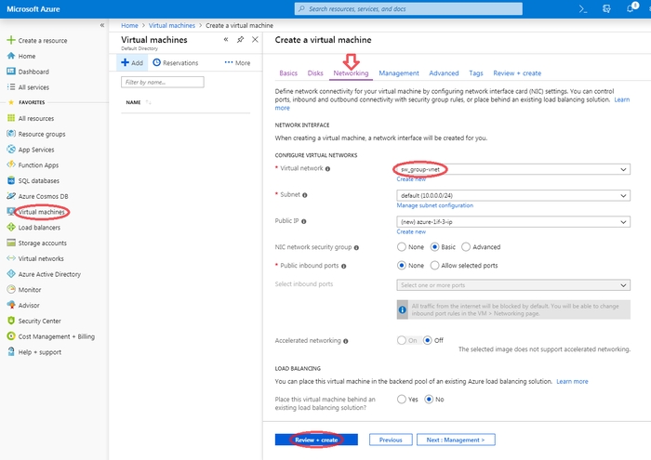Open the Virtual network dropdown

click(x=511, y=169)
